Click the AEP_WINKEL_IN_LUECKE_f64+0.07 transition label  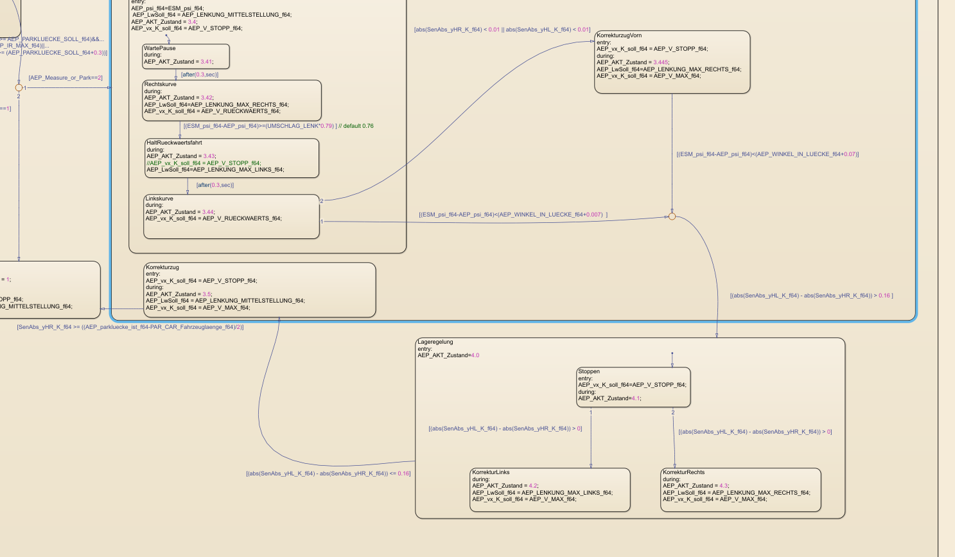click(767, 154)
